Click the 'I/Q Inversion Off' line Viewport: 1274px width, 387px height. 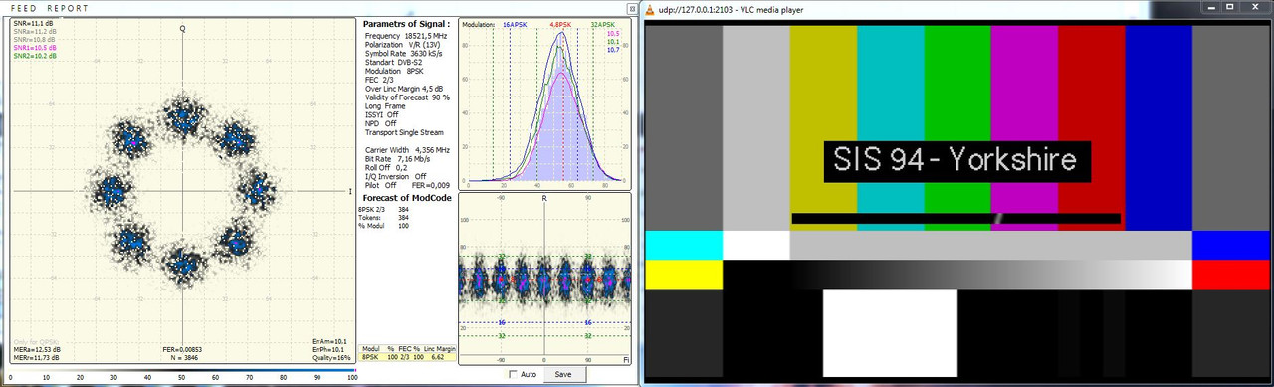pyautogui.click(x=396, y=176)
